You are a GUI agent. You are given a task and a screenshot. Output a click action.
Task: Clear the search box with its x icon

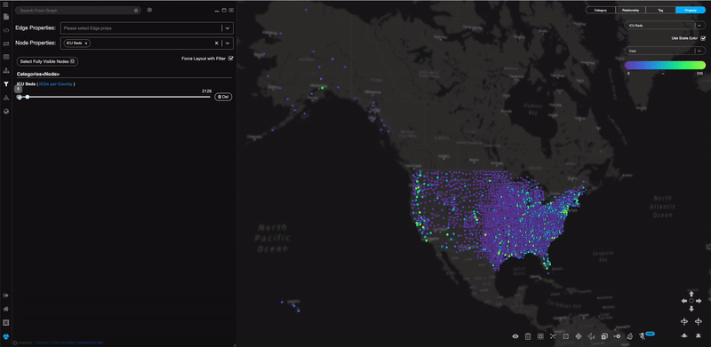pyautogui.click(x=136, y=10)
